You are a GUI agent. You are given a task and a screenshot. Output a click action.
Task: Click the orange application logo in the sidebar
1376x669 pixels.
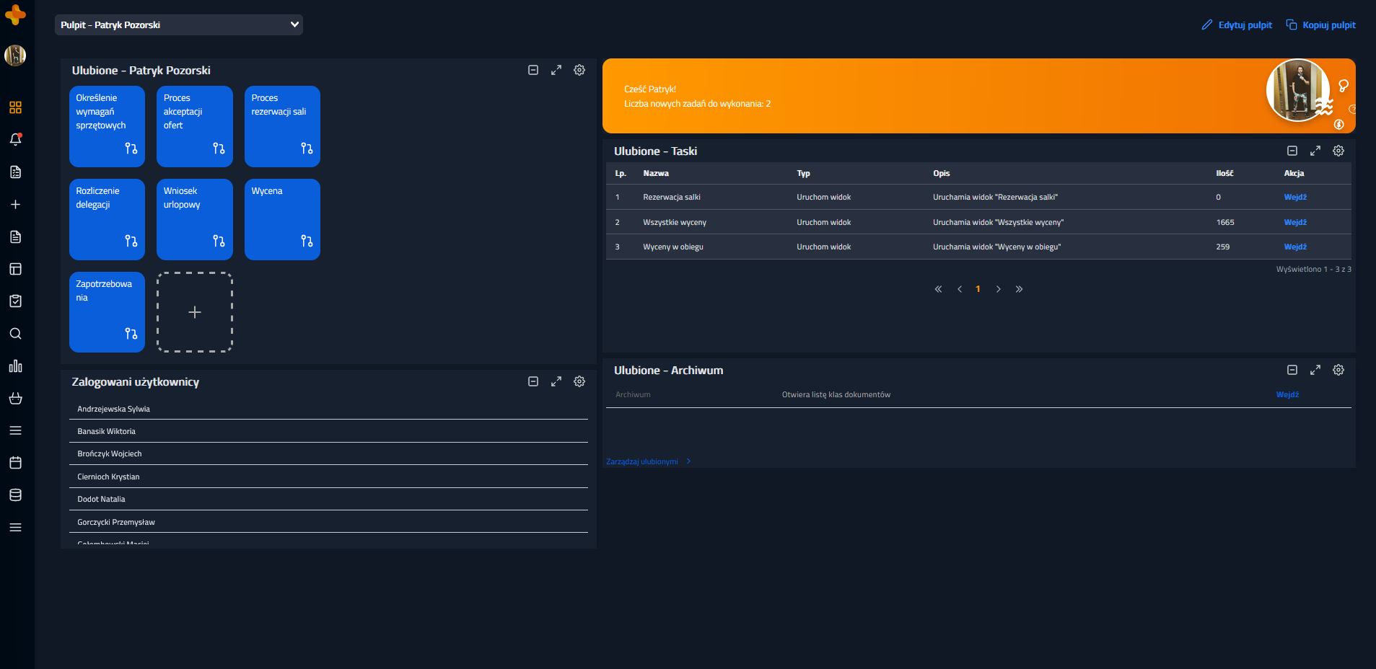15,14
